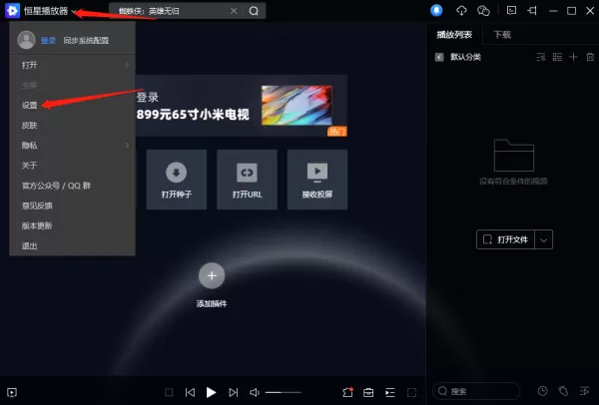The image size is (599, 405).
Task: Stop playback with the square button
Action: [x=169, y=392]
